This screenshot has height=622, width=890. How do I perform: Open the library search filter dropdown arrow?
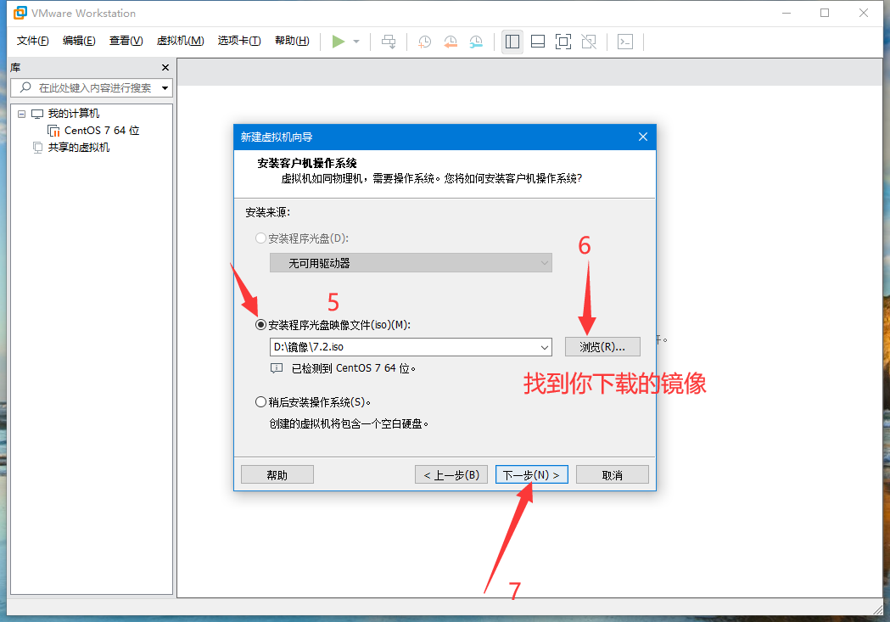point(165,87)
